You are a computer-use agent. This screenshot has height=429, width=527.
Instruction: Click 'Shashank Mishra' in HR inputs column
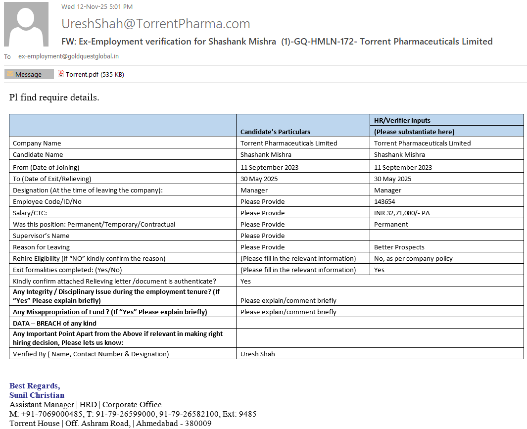[x=399, y=155]
